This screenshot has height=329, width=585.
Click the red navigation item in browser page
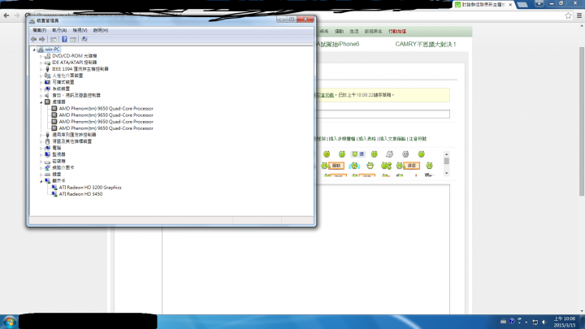pos(397,32)
